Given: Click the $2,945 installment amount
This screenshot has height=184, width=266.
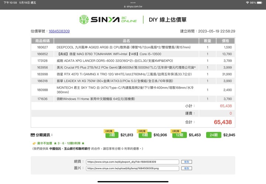Looking at the screenshot, I should (x=229, y=135).
